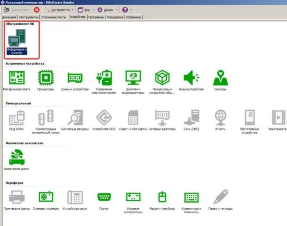
Task: Open the Информация о системе module
Action: [x=17, y=42]
